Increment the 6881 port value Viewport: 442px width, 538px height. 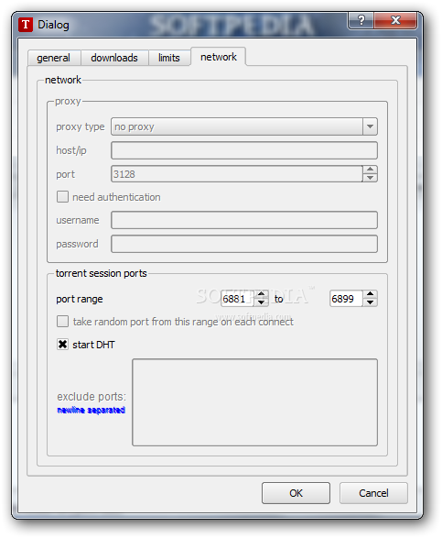[262, 294]
